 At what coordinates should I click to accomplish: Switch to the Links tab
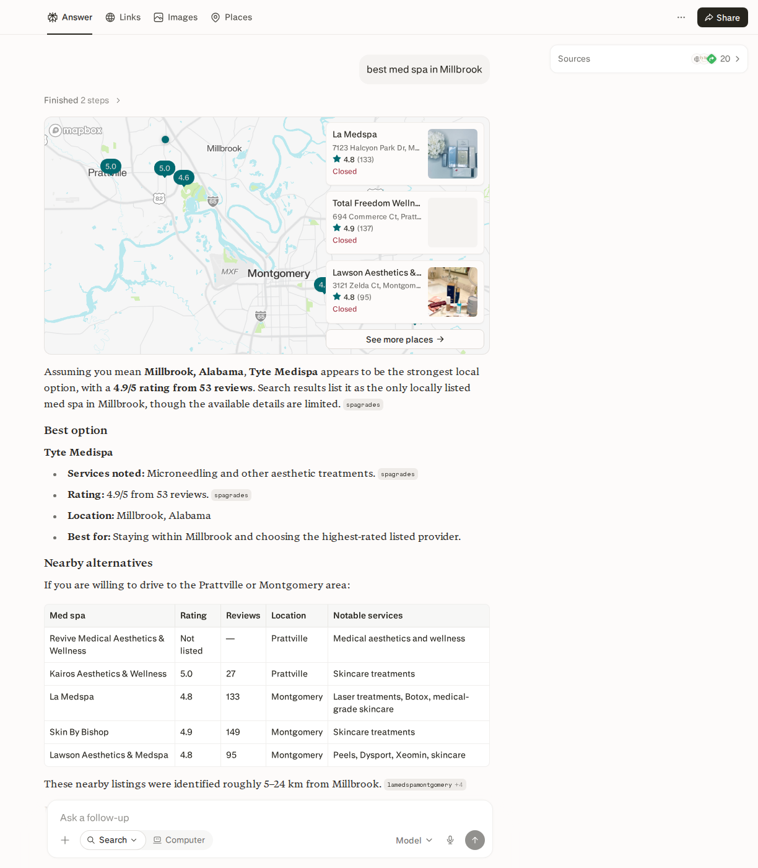point(123,17)
